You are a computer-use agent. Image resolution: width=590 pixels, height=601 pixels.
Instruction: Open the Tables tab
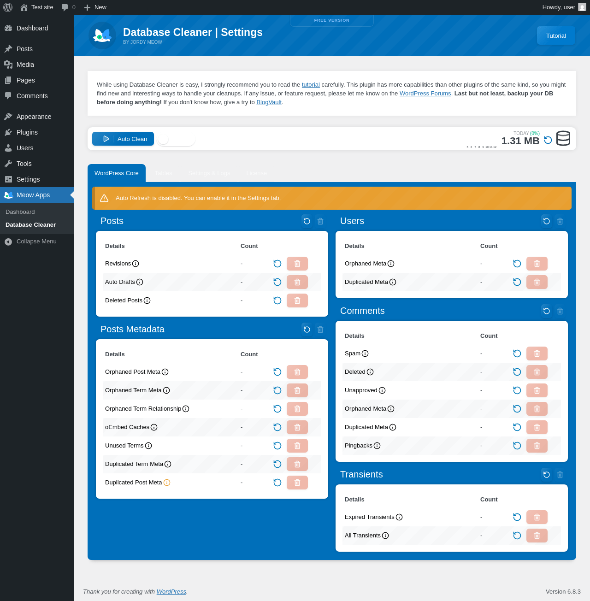pyautogui.click(x=164, y=173)
